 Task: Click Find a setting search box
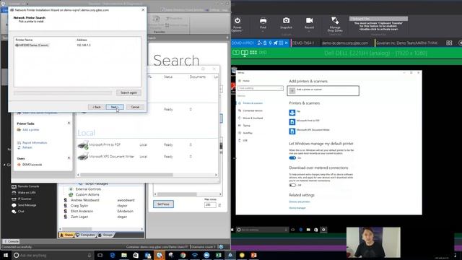(261, 88)
